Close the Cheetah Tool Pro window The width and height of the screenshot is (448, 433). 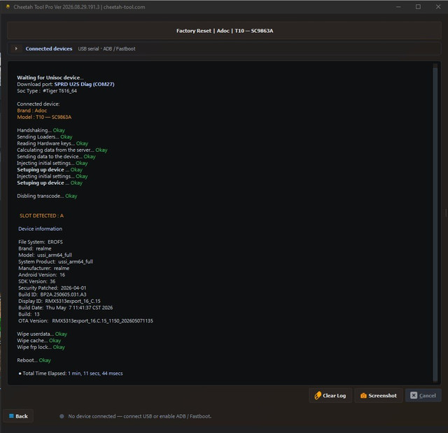tap(438, 7)
